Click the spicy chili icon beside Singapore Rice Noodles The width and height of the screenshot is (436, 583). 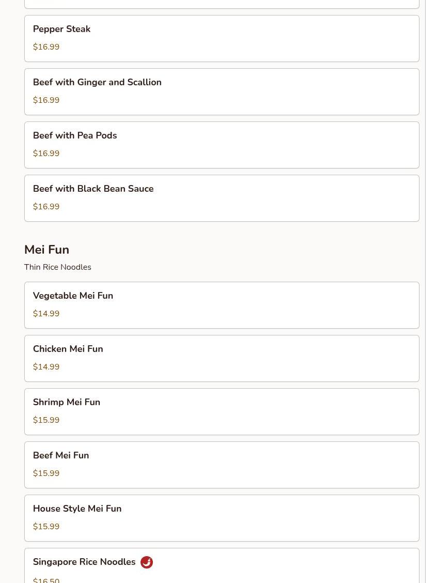coord(147,562)
